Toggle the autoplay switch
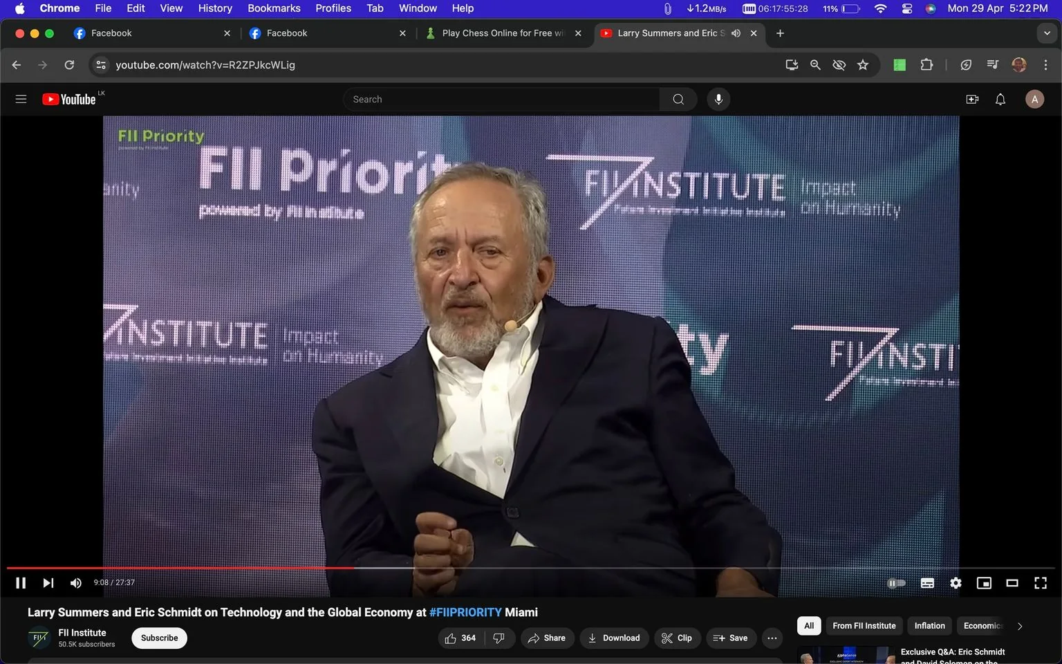Screen dimensions: 1062x664 pos(896,583)
